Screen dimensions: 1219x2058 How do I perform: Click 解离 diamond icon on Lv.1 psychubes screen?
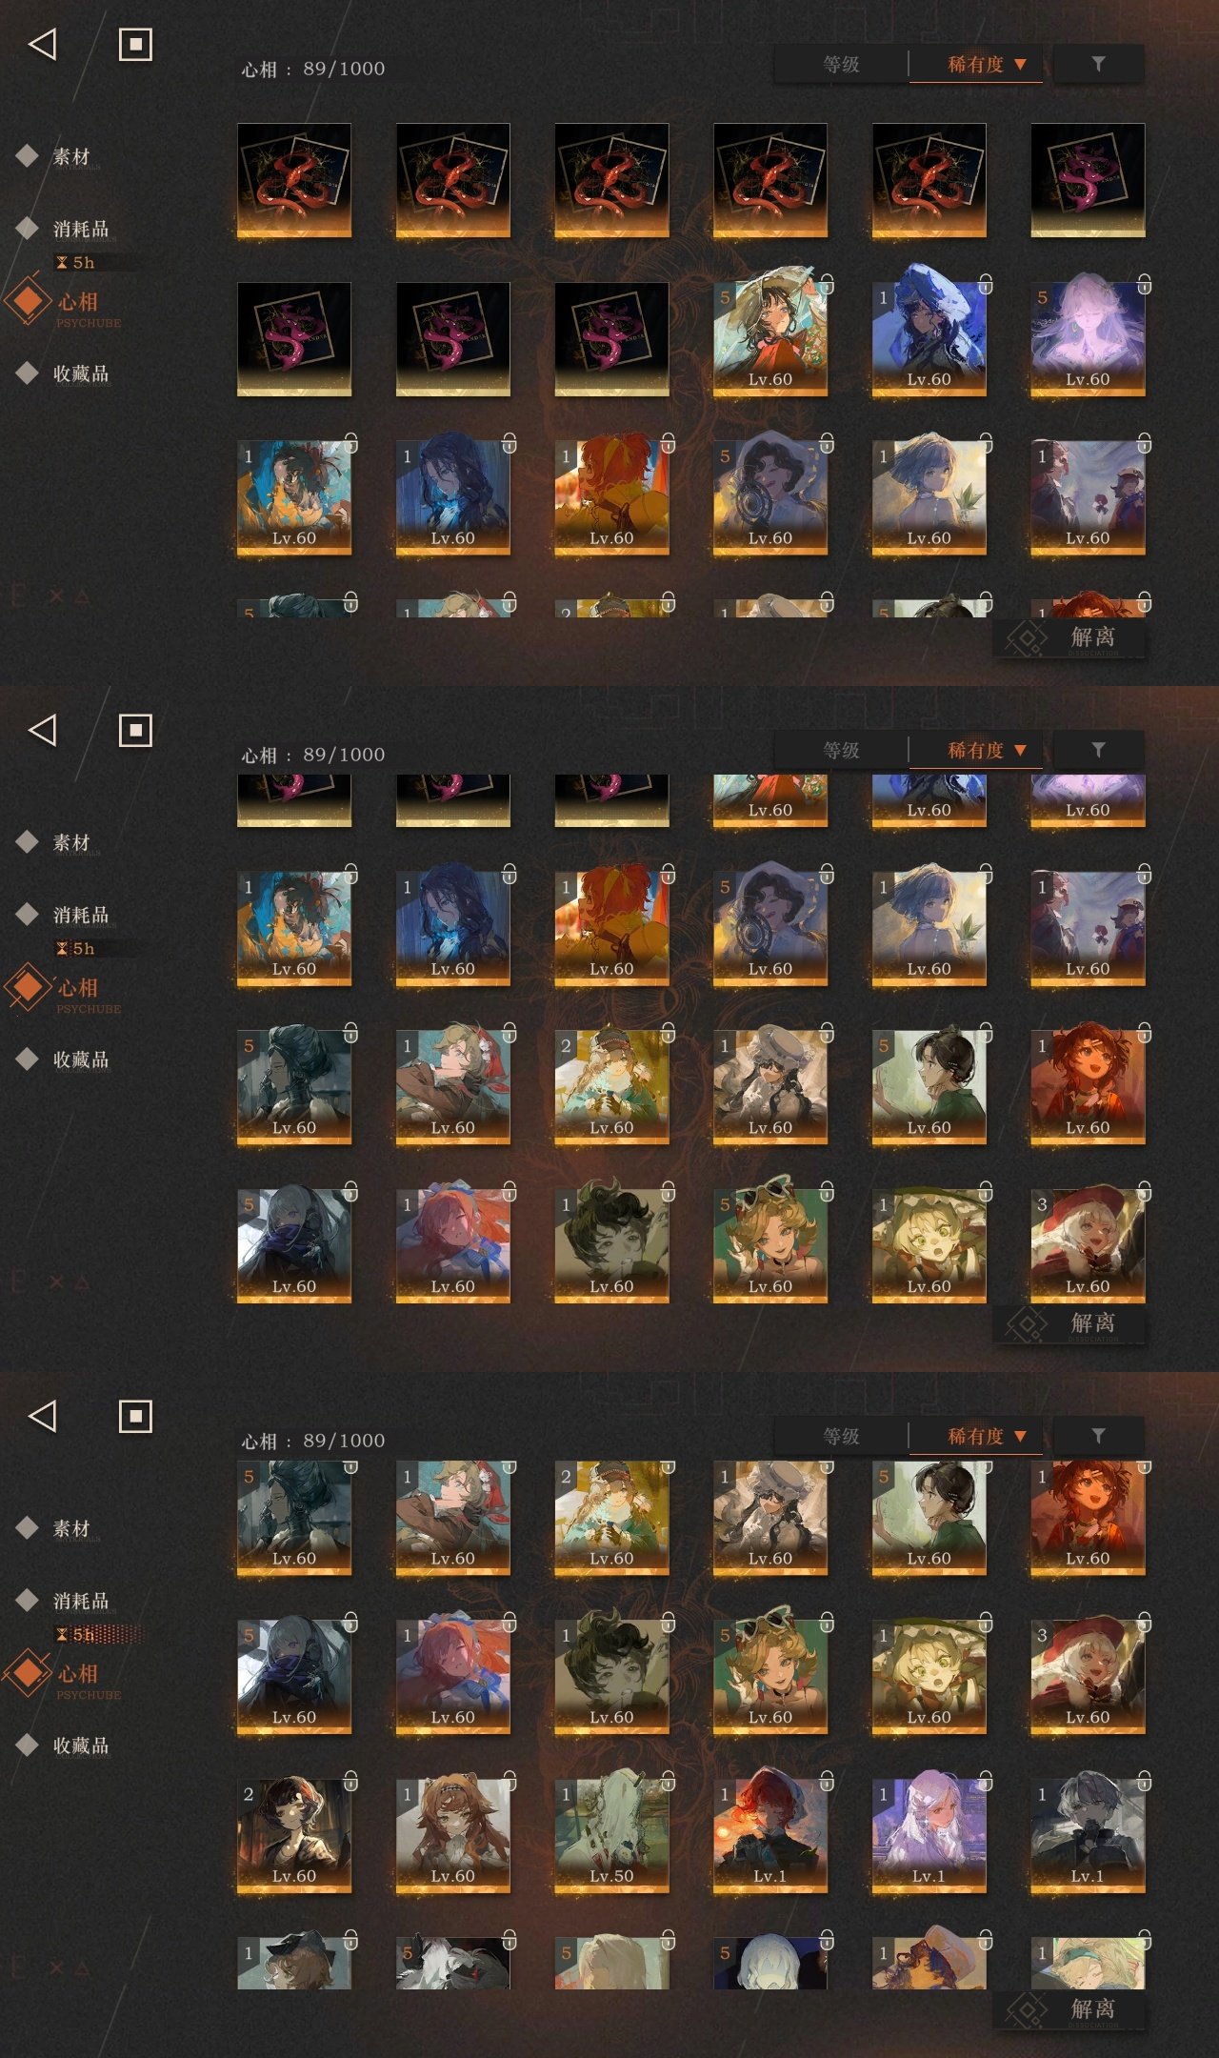pos(1026,2010)
